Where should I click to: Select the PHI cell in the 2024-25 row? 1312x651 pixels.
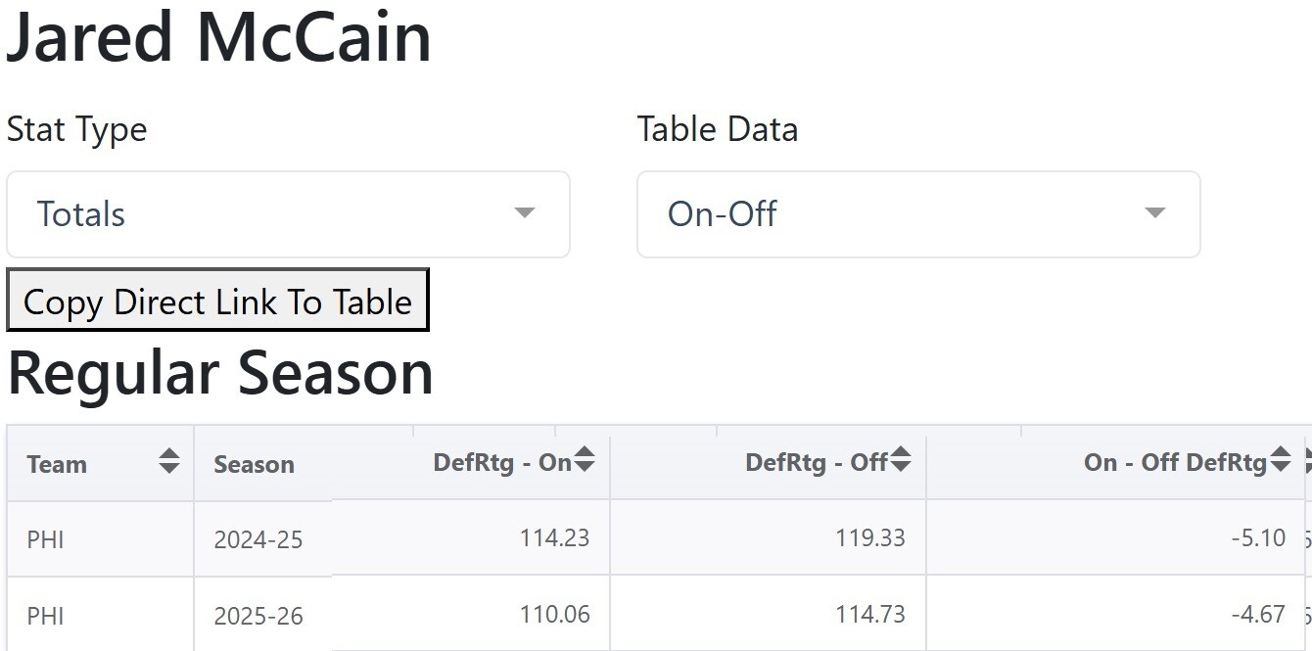coord(45,539)
